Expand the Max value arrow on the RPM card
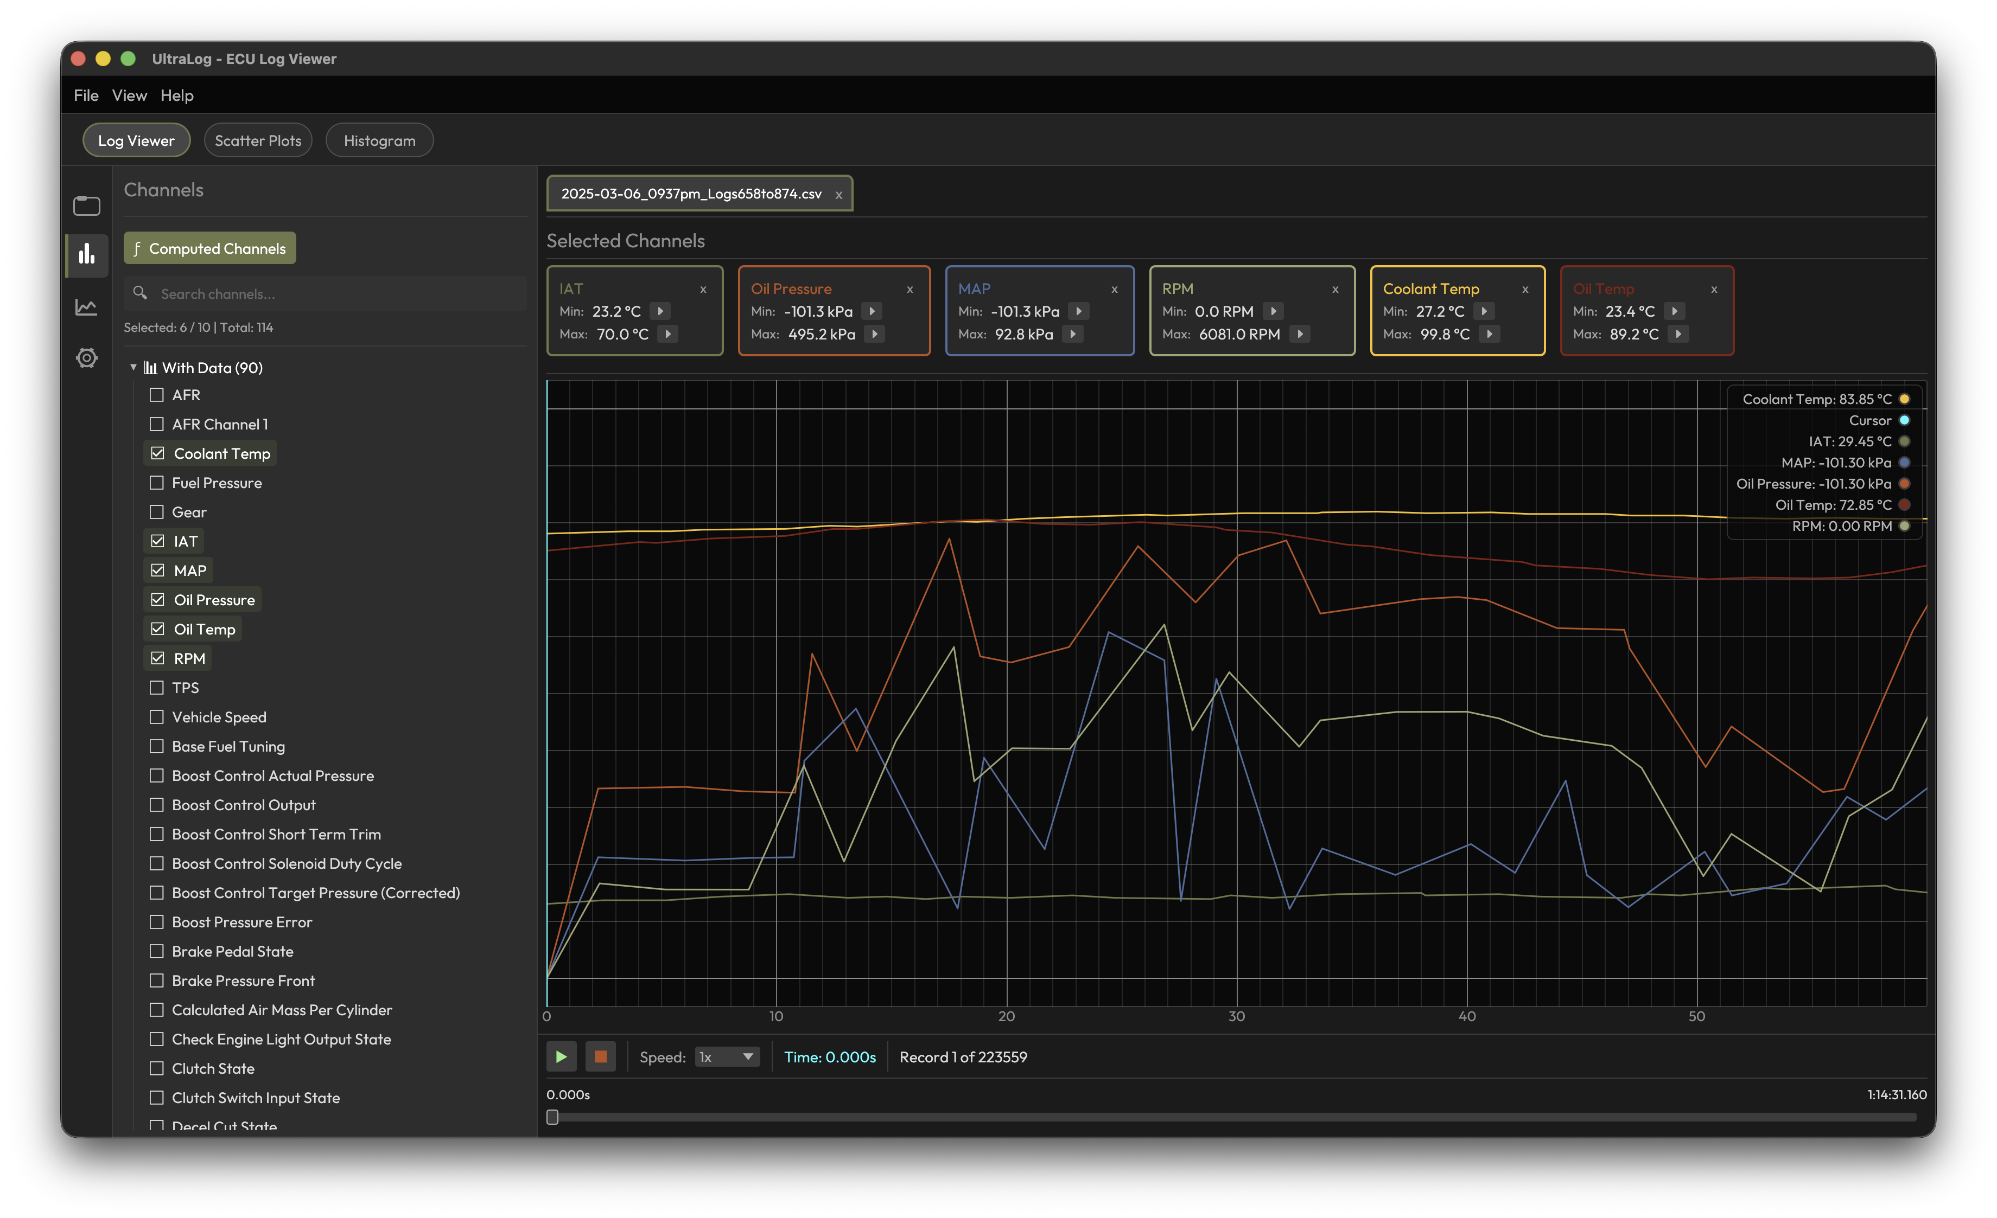 [1299, 334]
